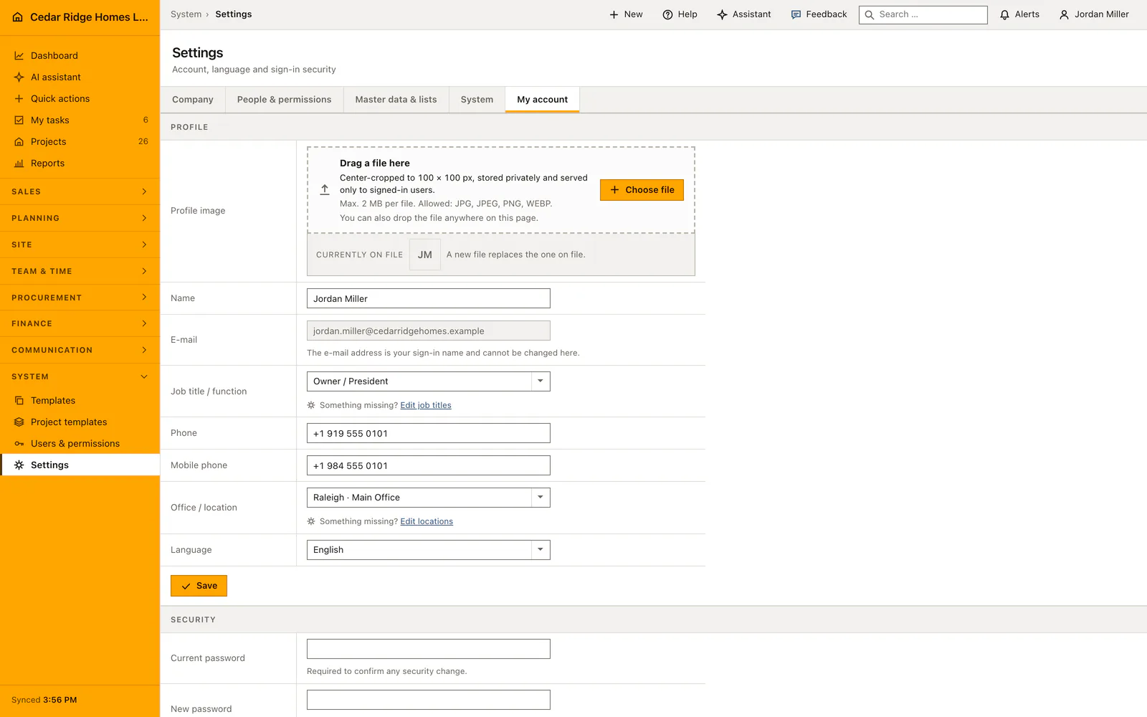Open Project templates under System

tap(80, 422)
